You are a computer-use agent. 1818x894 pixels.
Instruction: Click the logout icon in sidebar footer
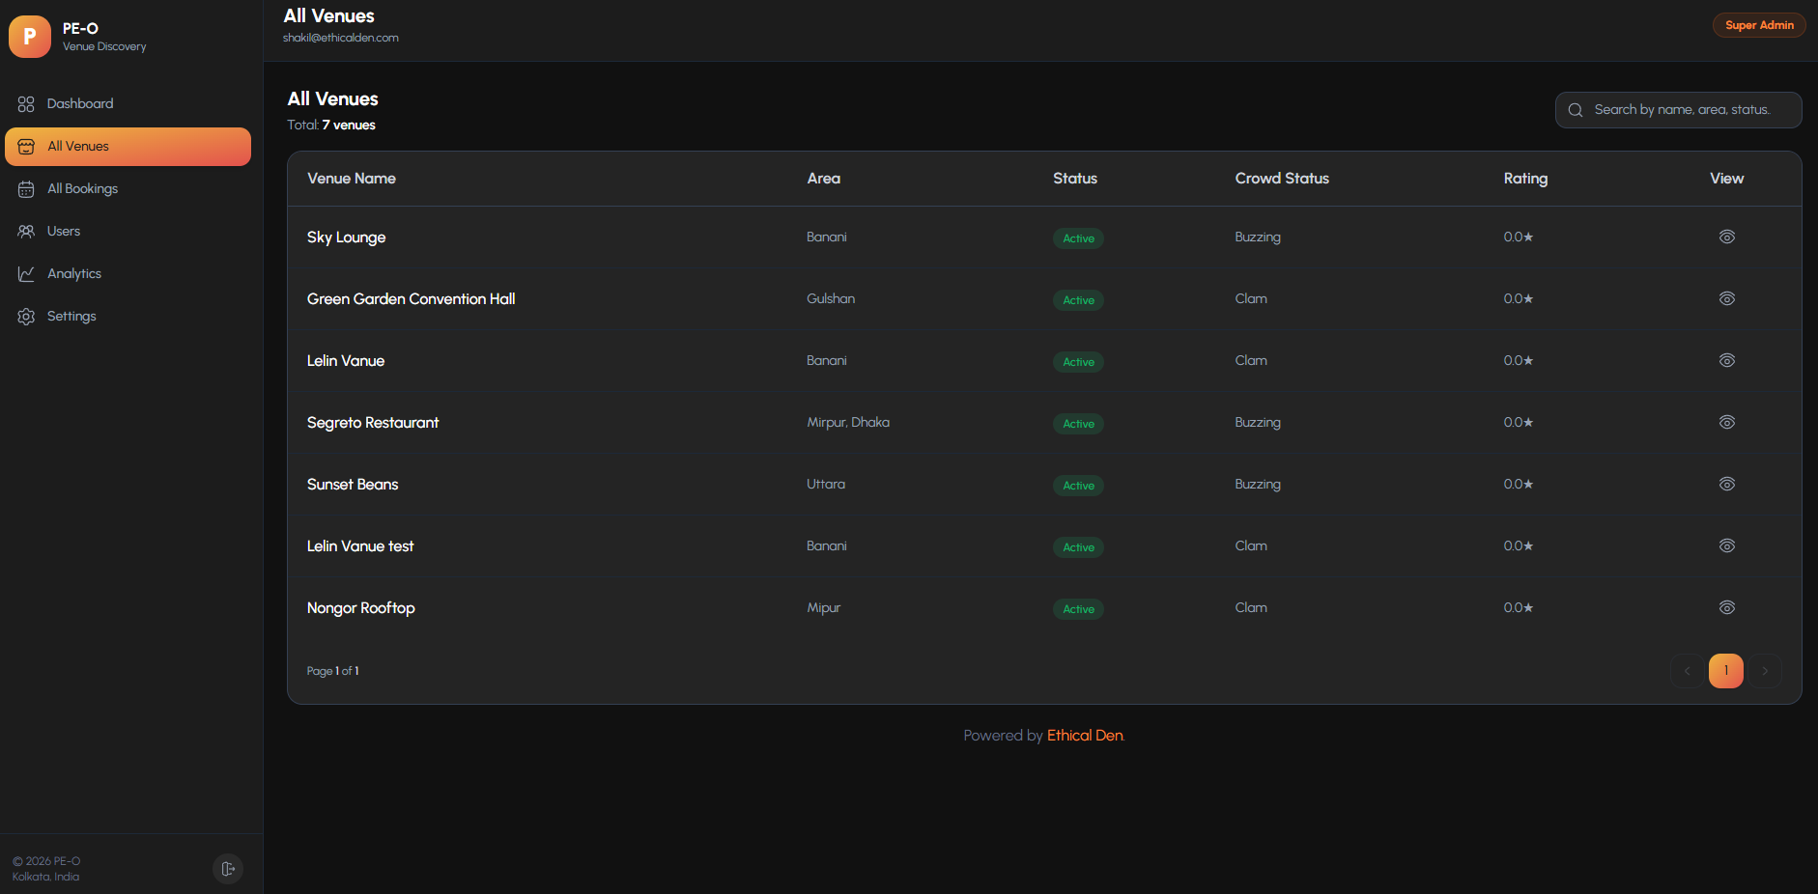click(228, 869)
